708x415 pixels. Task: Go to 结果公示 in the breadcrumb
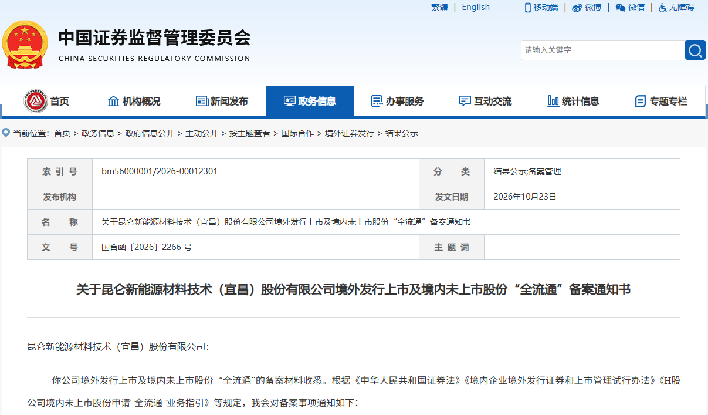402,133
